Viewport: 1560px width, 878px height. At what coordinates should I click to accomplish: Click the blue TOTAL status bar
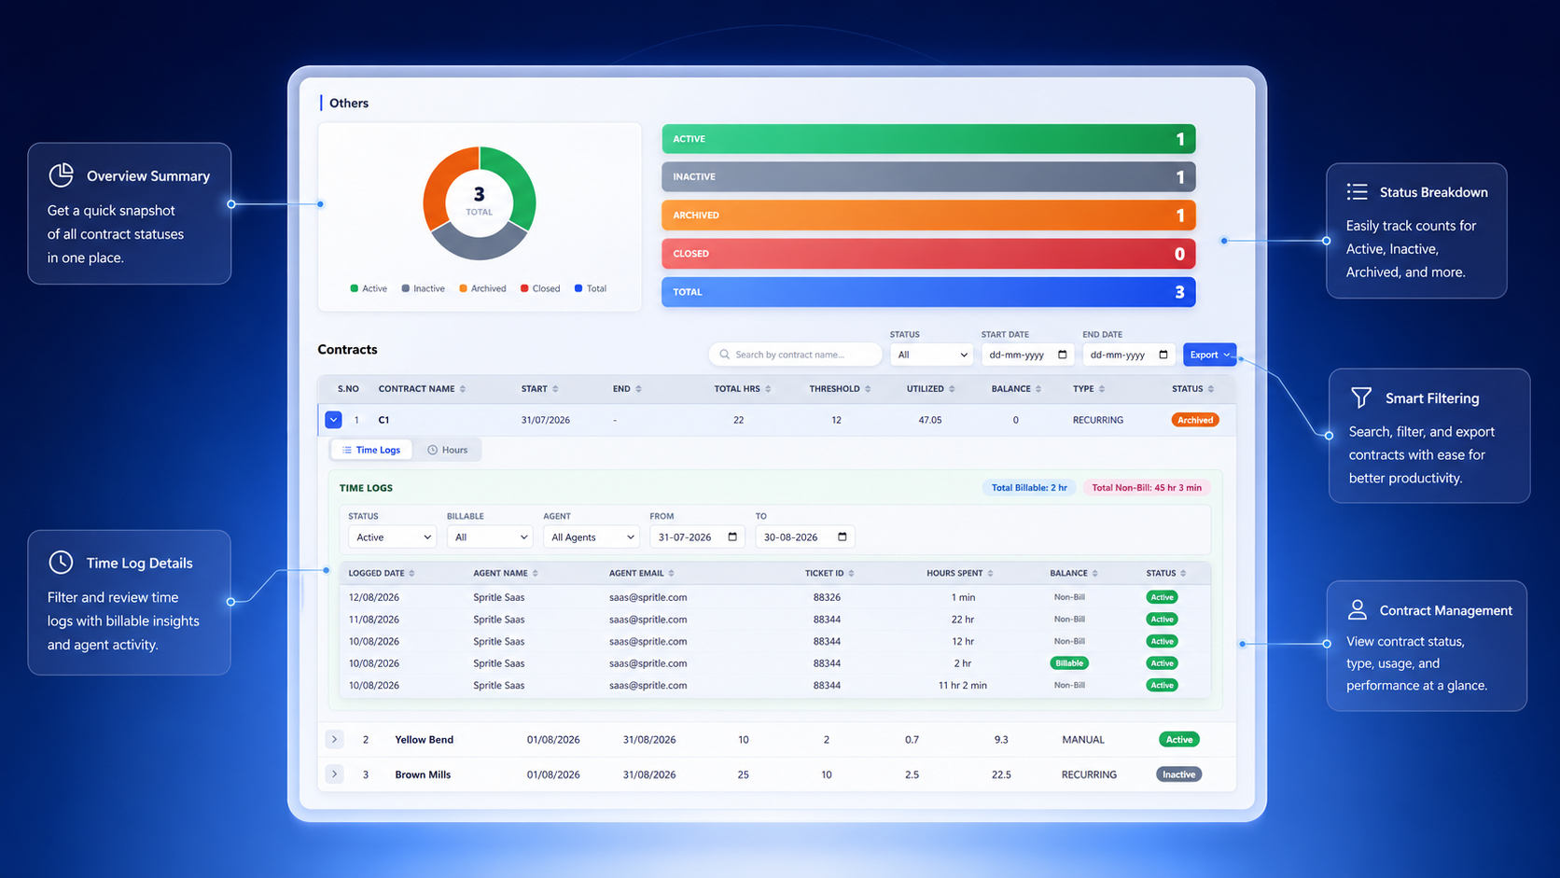pyautogui.click(x=928, y=292)
